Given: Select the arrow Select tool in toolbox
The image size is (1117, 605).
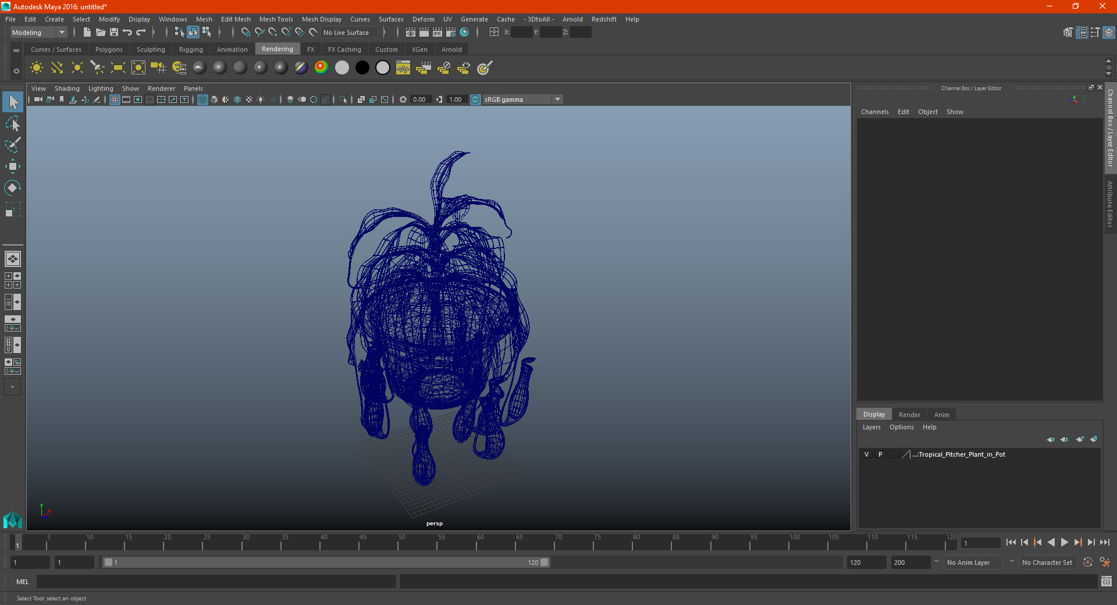Looking at the screenshot, I should (13, 102).
